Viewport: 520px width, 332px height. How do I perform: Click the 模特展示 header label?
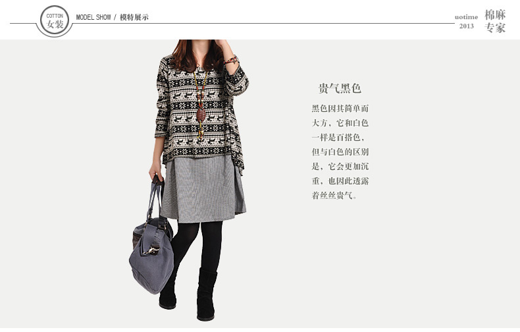[x=134, y=17]
